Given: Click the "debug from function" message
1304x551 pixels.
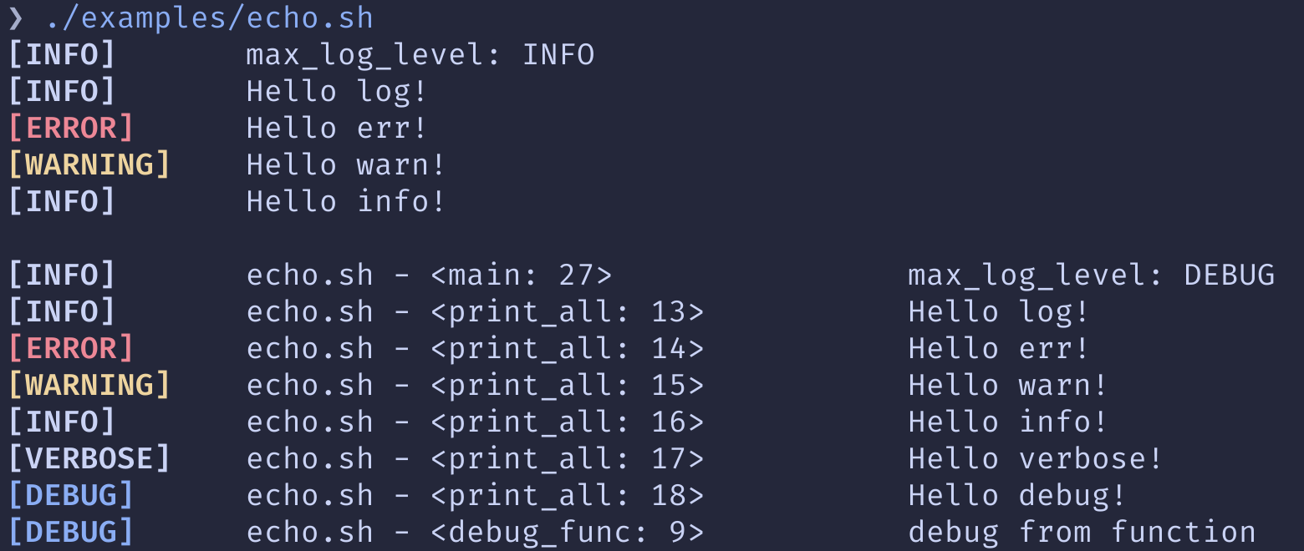Looking at the screenshot, I should tap(1082, 532).
